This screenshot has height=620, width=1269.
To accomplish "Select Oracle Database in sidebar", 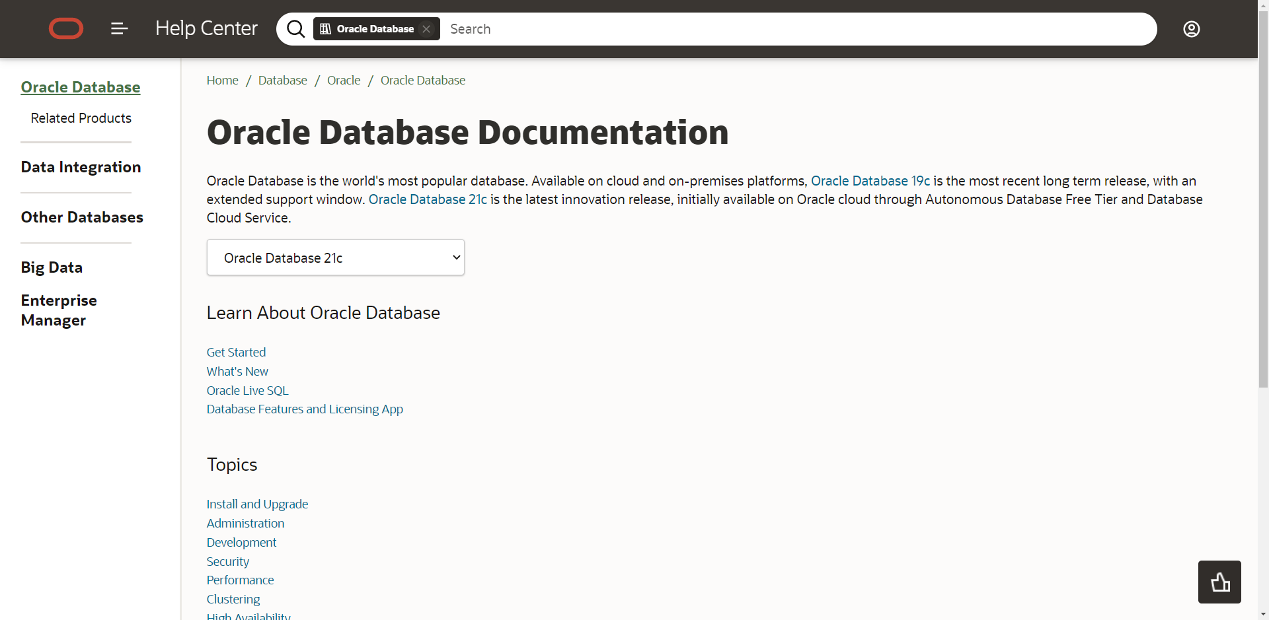I will tap(81, 87).
